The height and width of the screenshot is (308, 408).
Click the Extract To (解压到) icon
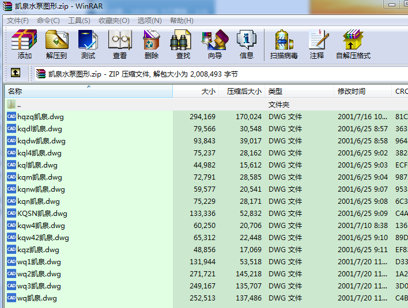56,44
